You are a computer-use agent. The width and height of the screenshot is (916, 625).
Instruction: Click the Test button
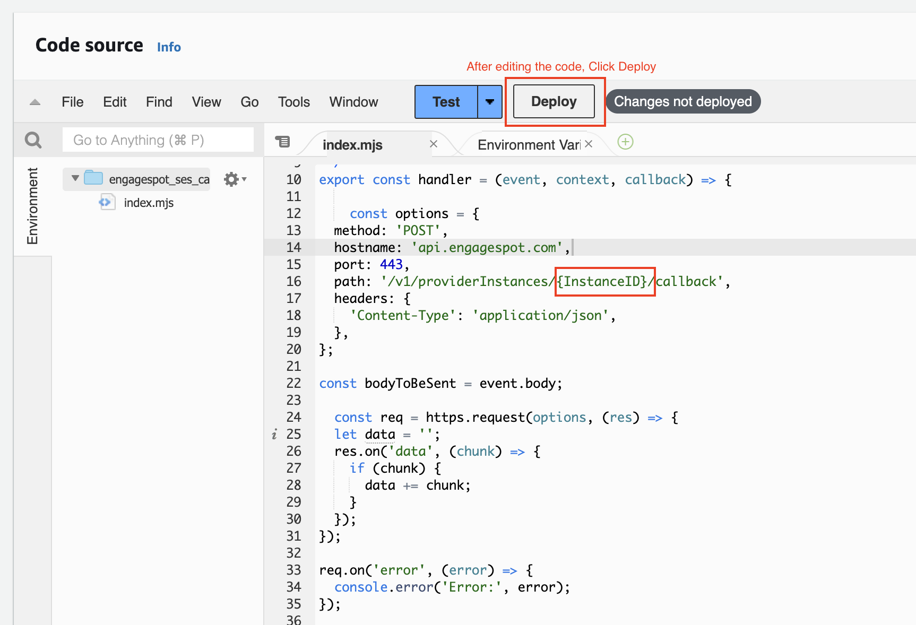coord(446,102)
